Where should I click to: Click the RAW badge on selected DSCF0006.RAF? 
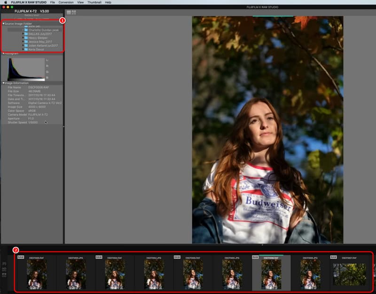[x=255, y=257]
